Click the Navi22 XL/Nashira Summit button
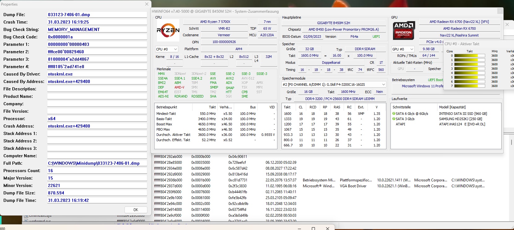Screen dimensions: 514x230 459,35
